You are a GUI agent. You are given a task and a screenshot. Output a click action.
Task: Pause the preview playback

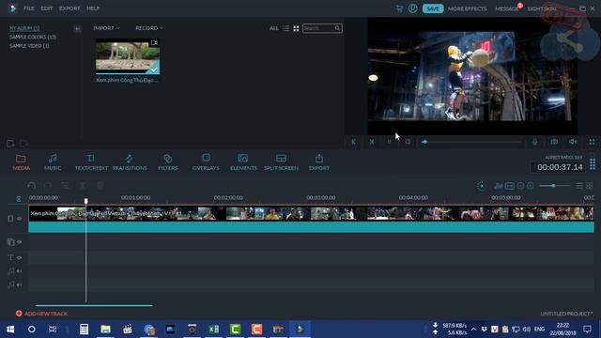tap(389, 142)
